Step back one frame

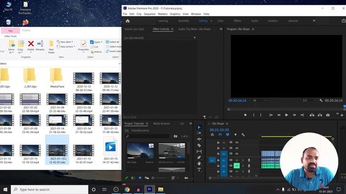click(x=279, y=115)
